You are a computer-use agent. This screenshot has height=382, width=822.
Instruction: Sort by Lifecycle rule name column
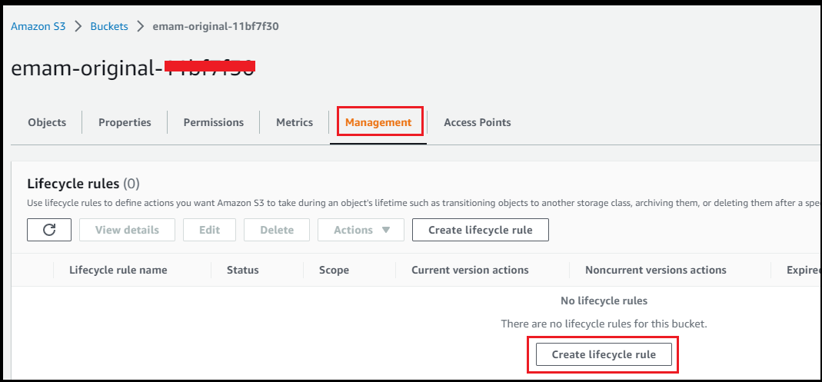(118, 270)
